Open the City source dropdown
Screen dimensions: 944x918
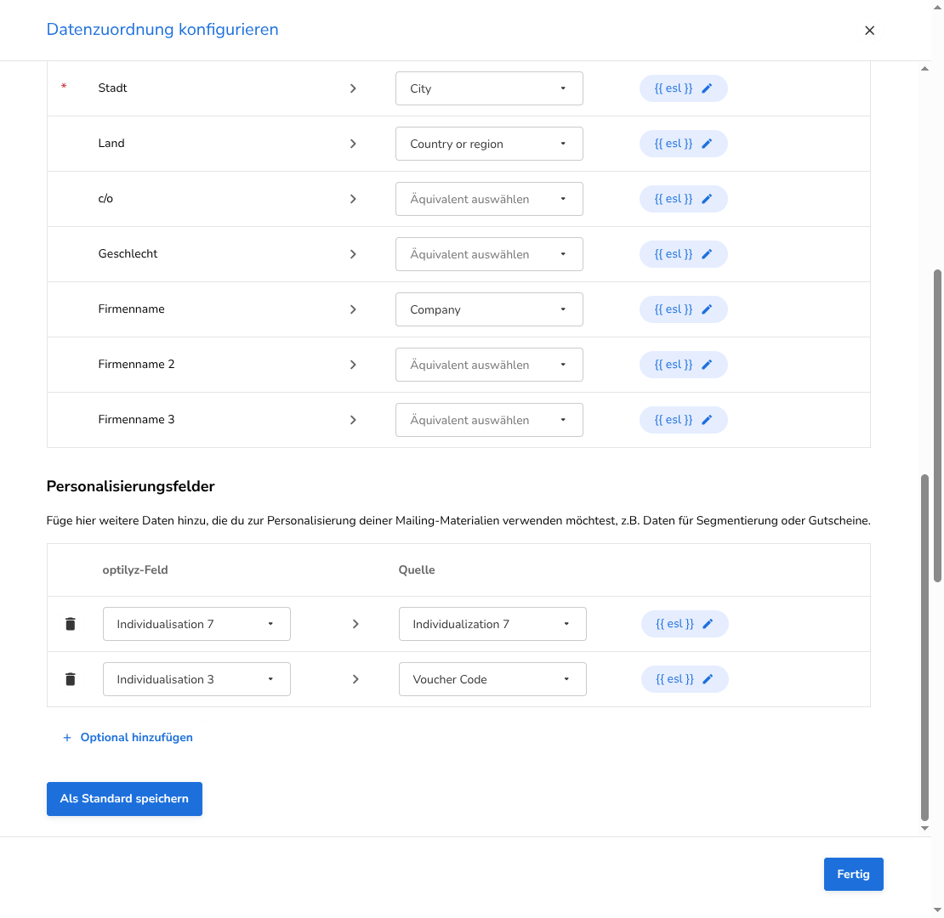coord(489,88)
